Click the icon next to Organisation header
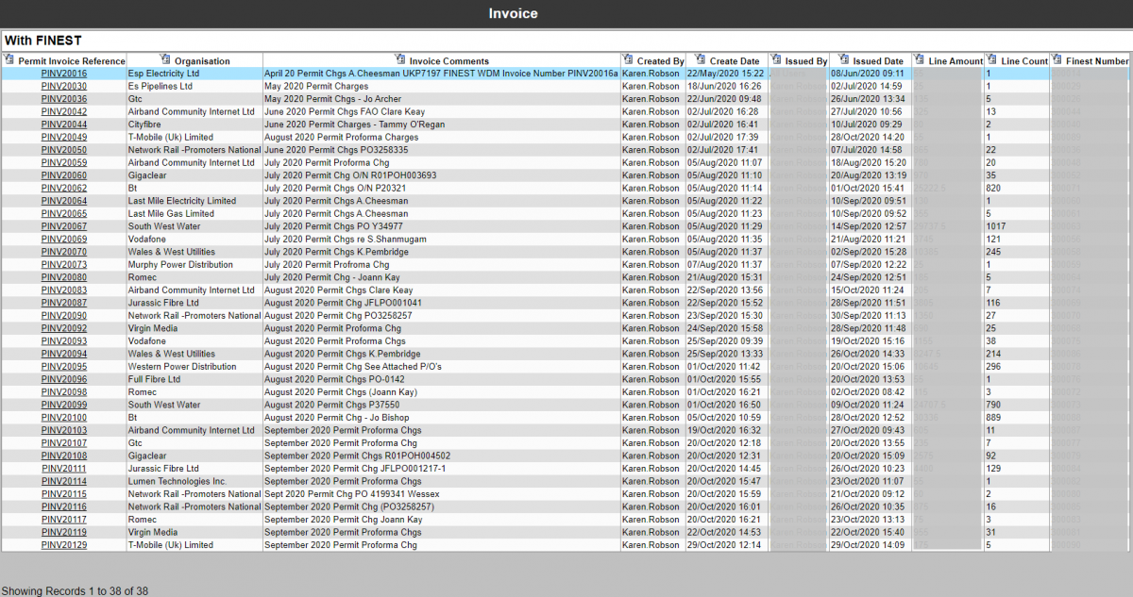This screenshot has height=597, width=1133. pyautogui.click(x=165, y=60)
